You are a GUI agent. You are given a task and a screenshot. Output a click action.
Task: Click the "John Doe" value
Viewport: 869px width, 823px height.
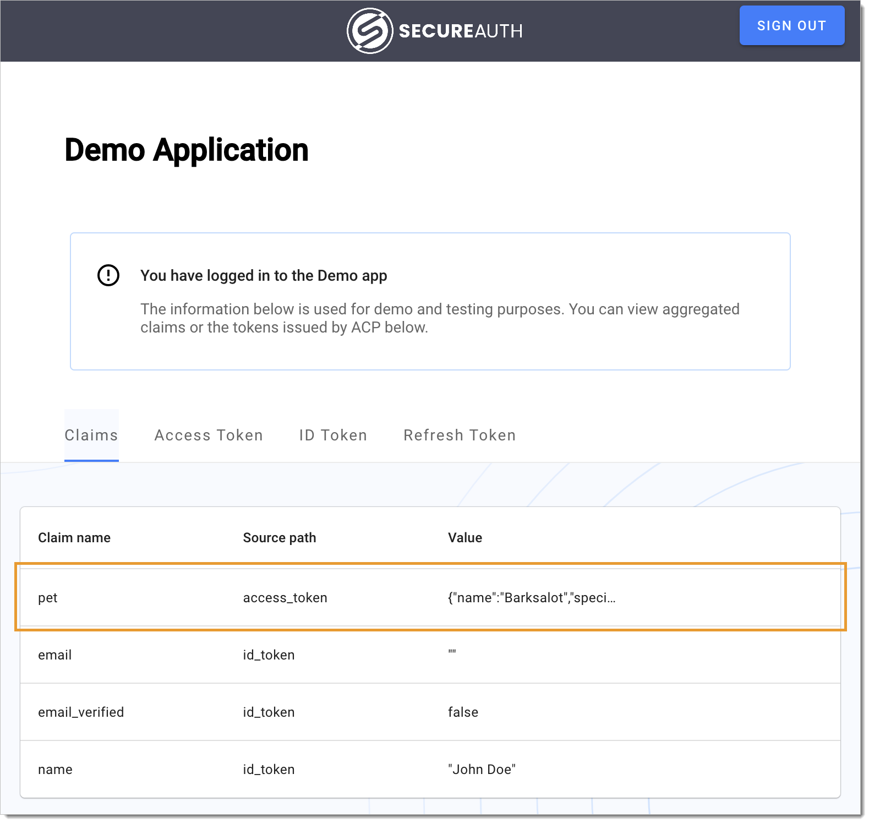click(x=482, y=770)
